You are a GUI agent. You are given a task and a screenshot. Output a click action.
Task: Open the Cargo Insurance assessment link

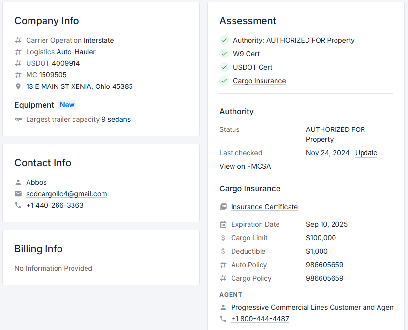(x=259, y=81)
